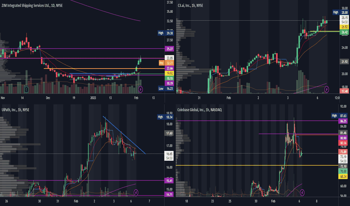
Task: Click the High 18.34 label on UiPath chart
Action: coord(165,117)
